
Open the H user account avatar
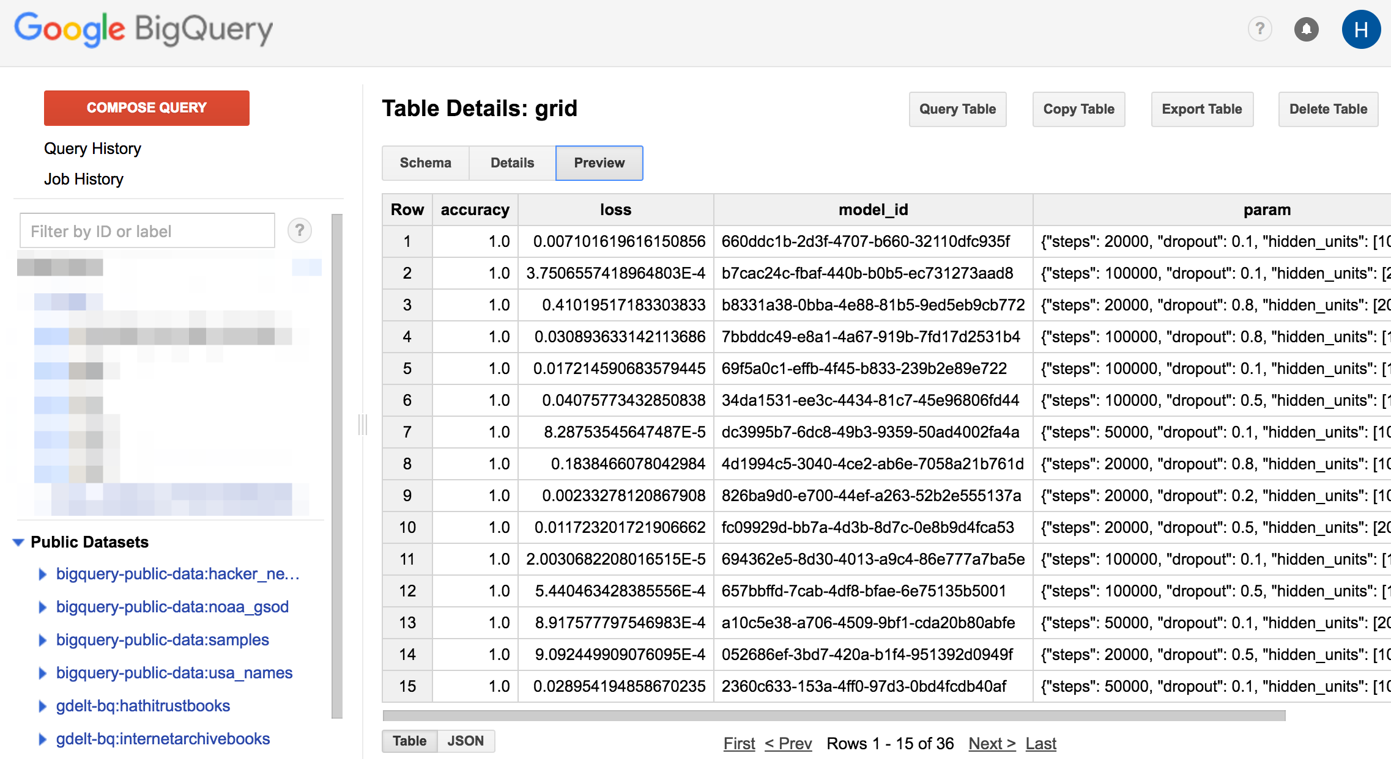(x=1361, y=29)
